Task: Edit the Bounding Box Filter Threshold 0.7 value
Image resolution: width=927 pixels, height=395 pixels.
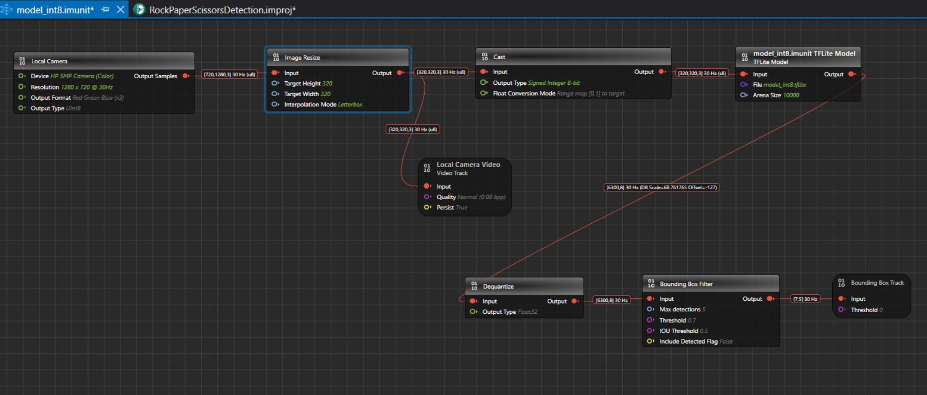Action: click(691, 320)
